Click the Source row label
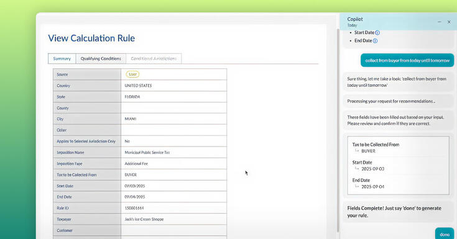The height and width of the screenshot is (239, 457). (x=62, y=74)
